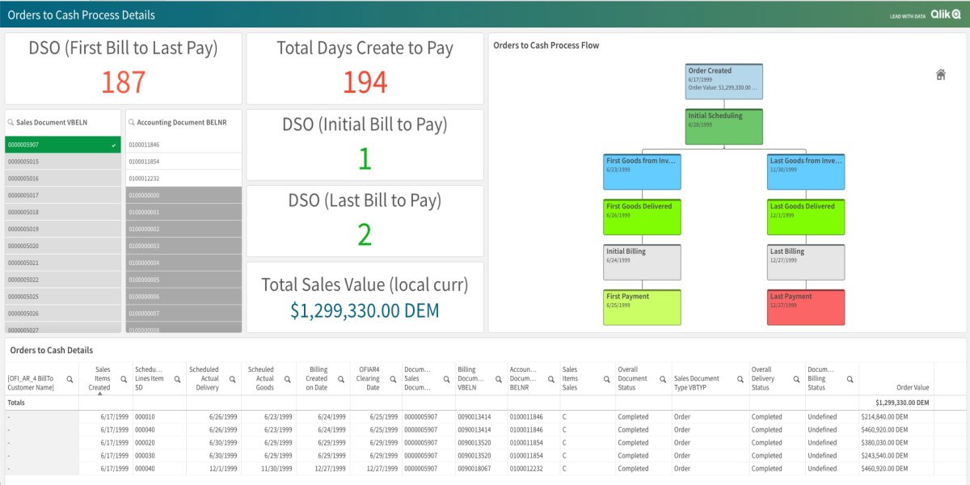Click billing document 0090018067 cell
The image size is (970, 485).
click(x=480, y=469)
